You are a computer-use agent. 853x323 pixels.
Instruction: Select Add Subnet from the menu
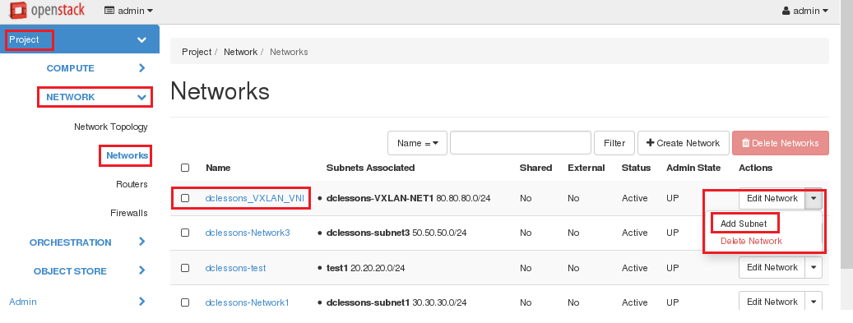[744, 224]
